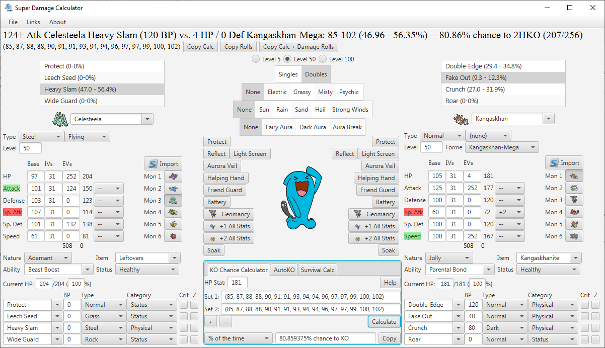Select right team Mon 6 icon

click(x=574, y=236)
